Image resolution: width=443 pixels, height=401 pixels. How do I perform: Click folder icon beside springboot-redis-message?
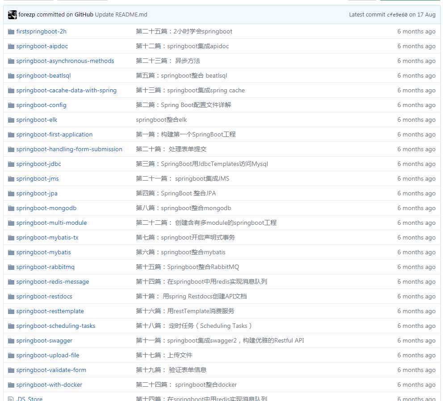click(11, 282)
